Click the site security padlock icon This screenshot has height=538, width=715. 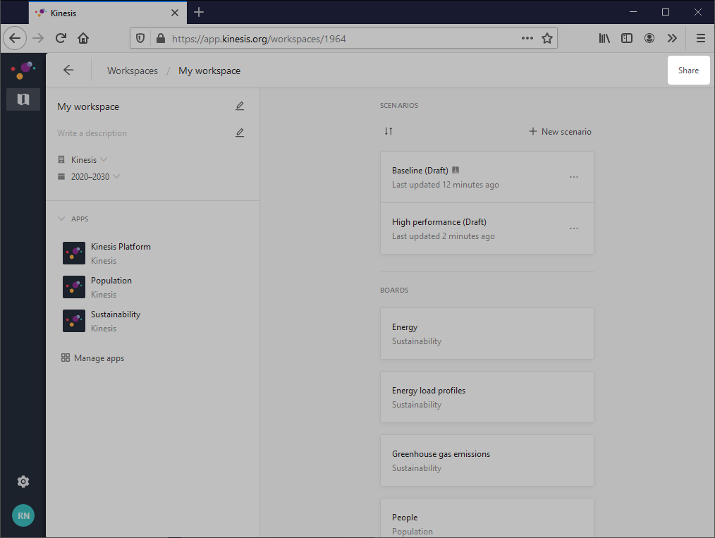pos(161,38)
